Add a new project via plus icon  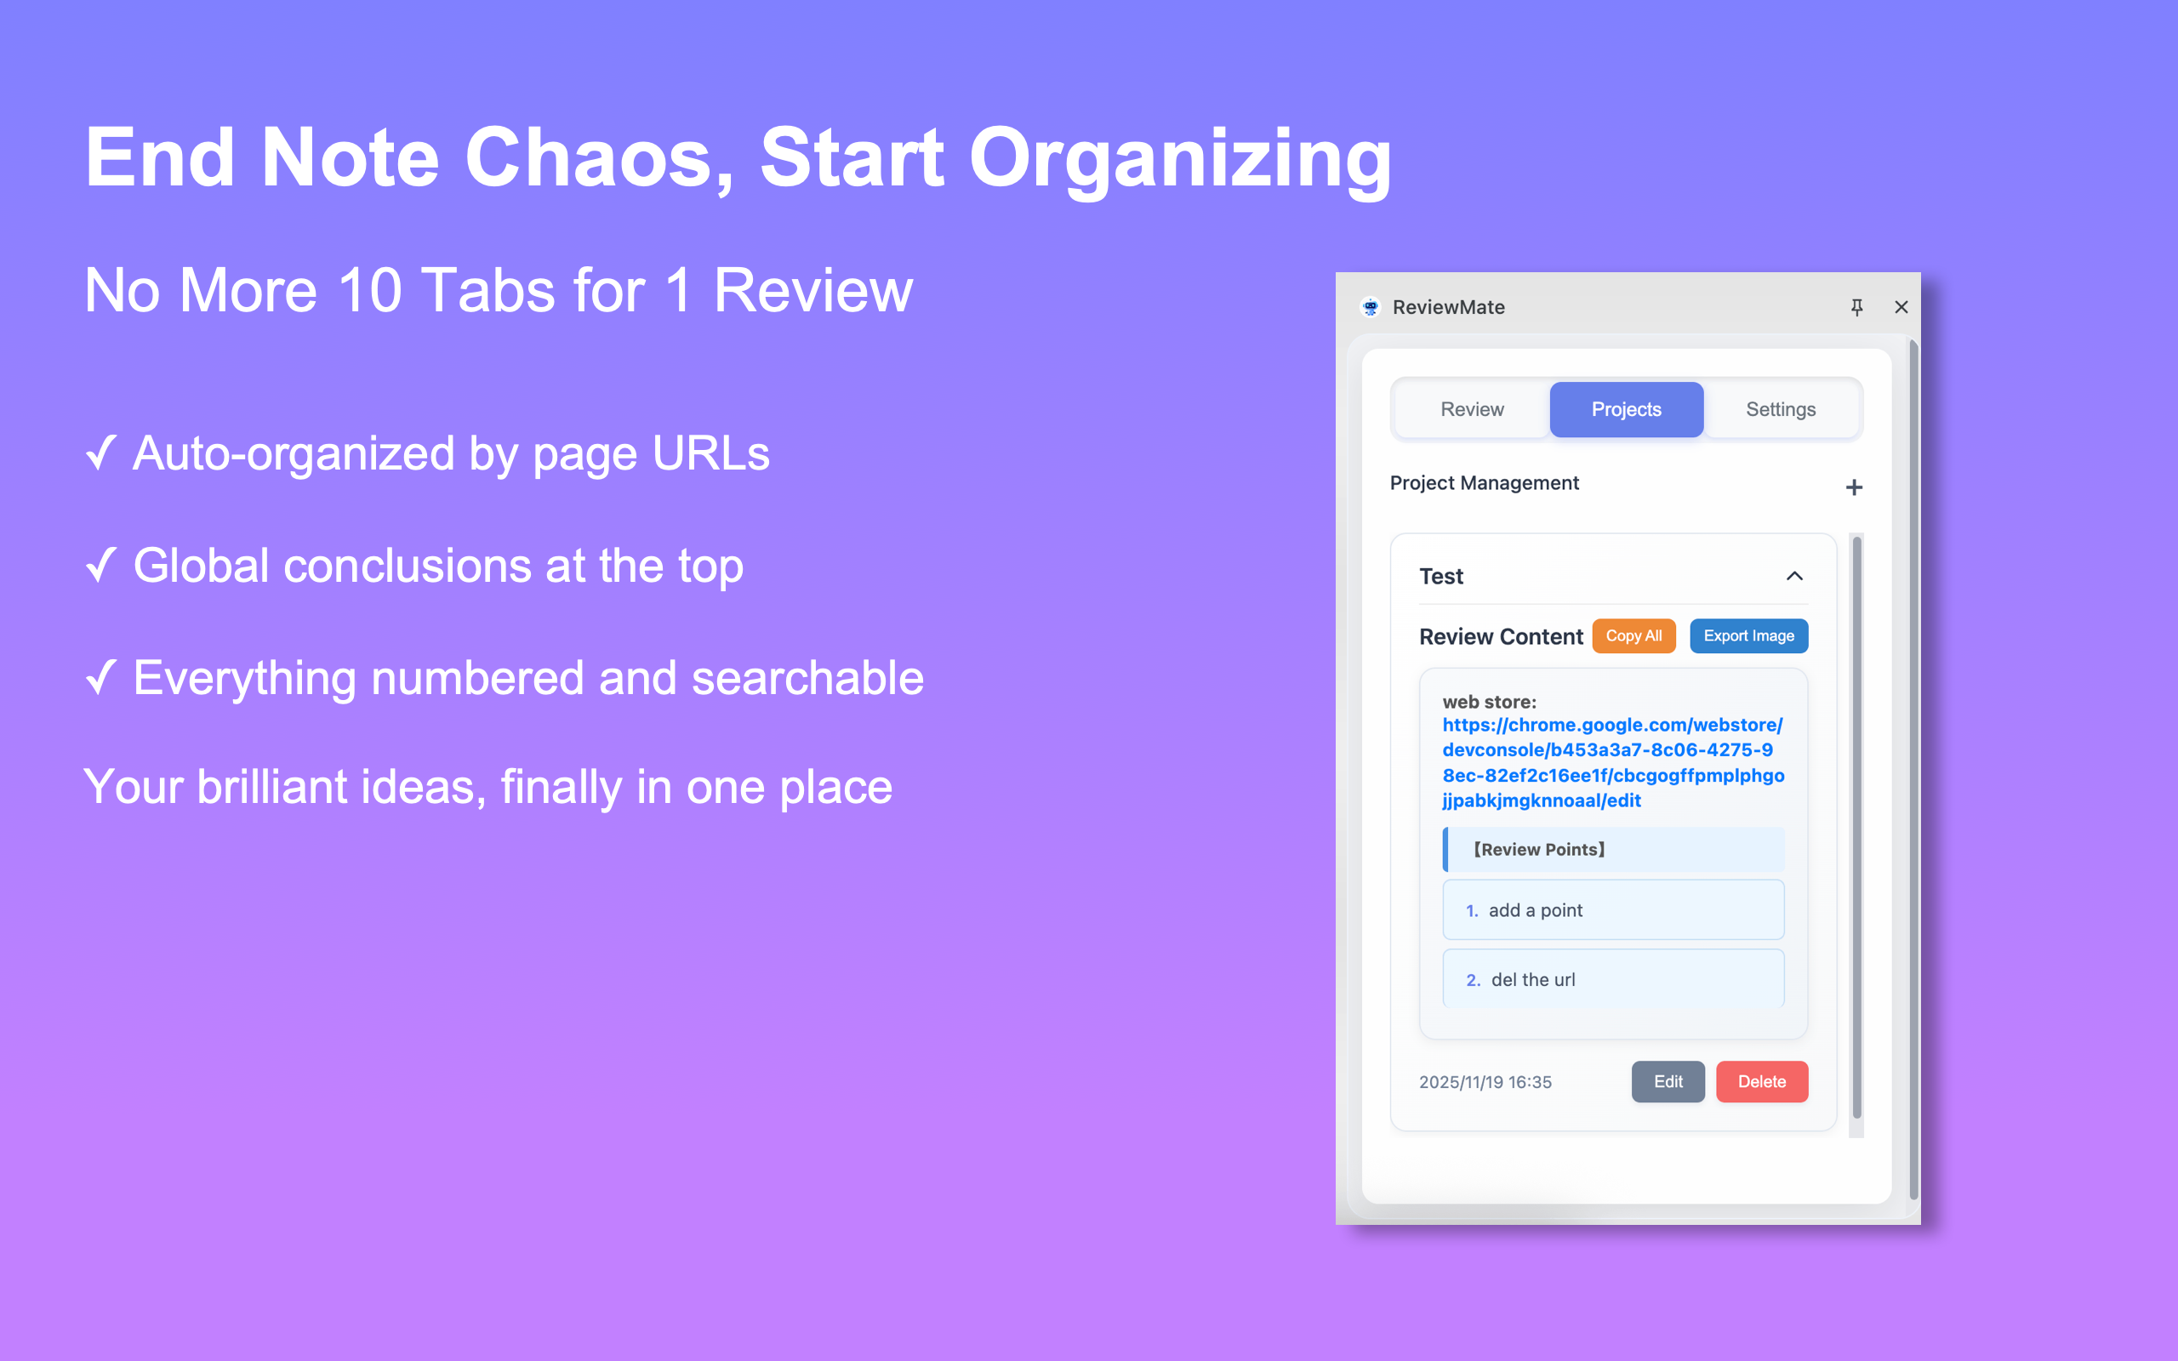pos(1854,487)
